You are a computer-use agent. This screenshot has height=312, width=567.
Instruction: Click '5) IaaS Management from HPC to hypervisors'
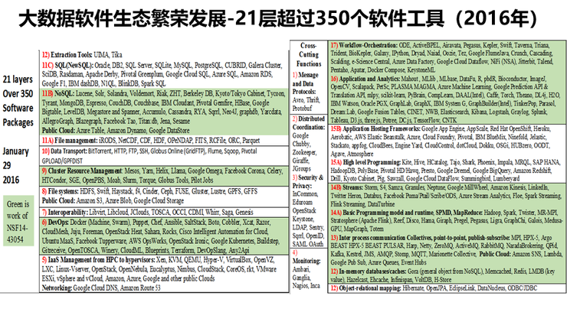tap(98, 260)
